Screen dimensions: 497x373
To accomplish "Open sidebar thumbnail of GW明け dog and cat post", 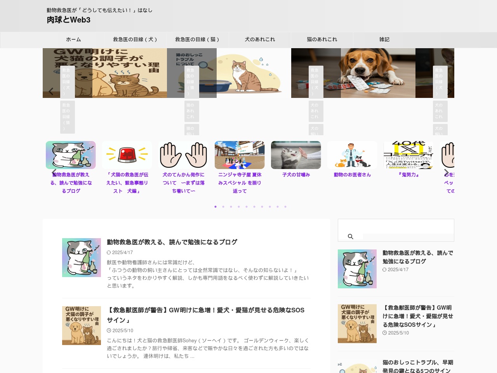I will [x=357, y=324].
